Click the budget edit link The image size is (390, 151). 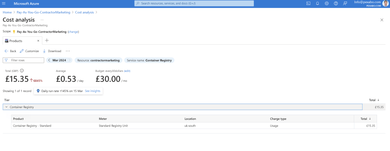click(x=127, y=71)
